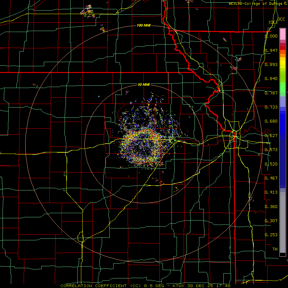Click the 0.680 scale value
The width and height of the screenshot is (288, 288).
pos(271,121)
